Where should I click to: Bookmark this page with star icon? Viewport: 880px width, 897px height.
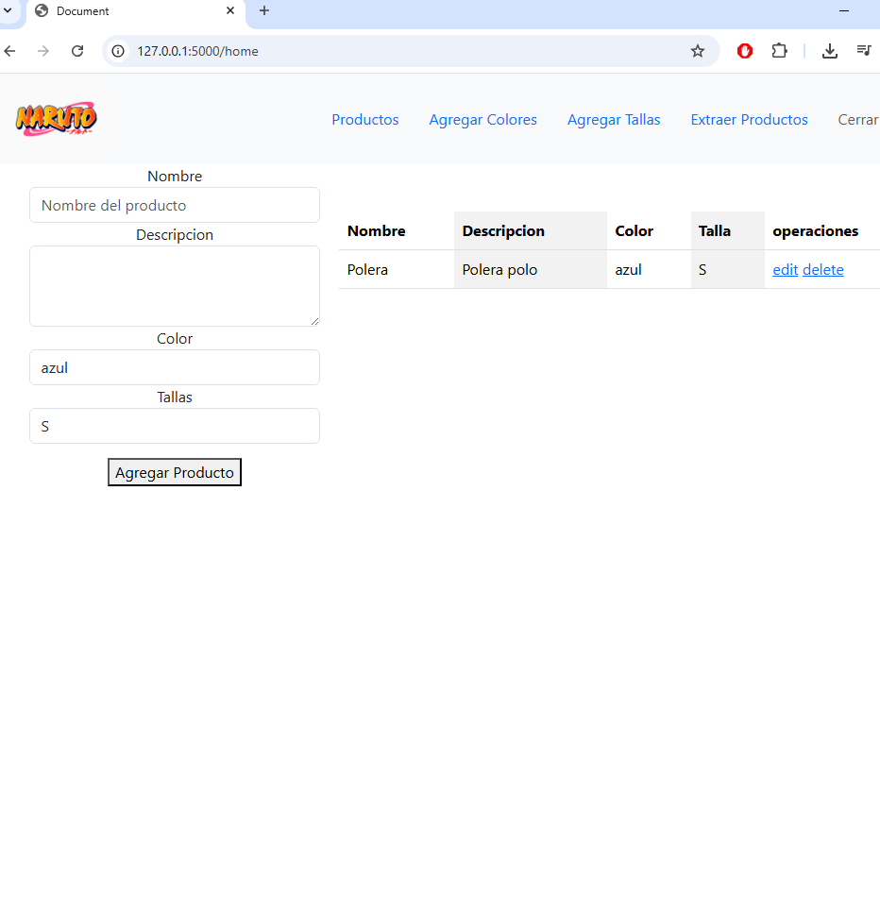coord(698,51)
